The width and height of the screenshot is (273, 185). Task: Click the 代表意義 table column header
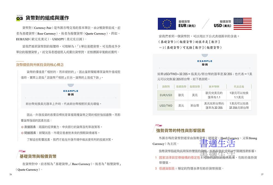(x=239, y=87)
